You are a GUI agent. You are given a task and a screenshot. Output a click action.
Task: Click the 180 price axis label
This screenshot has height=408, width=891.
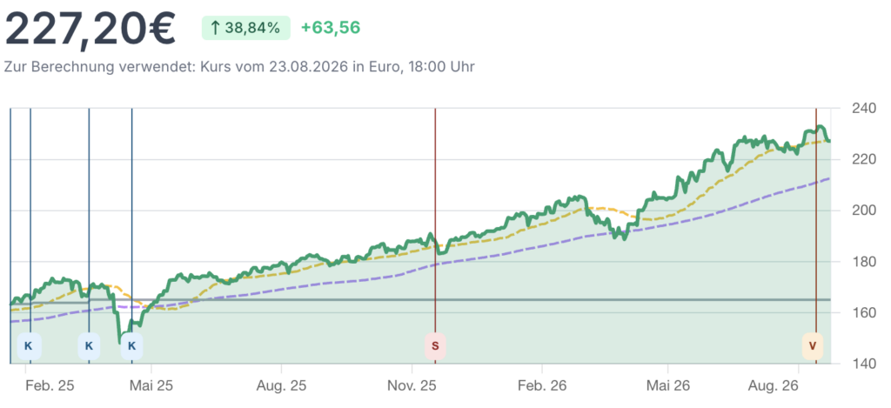pos(864,261)
